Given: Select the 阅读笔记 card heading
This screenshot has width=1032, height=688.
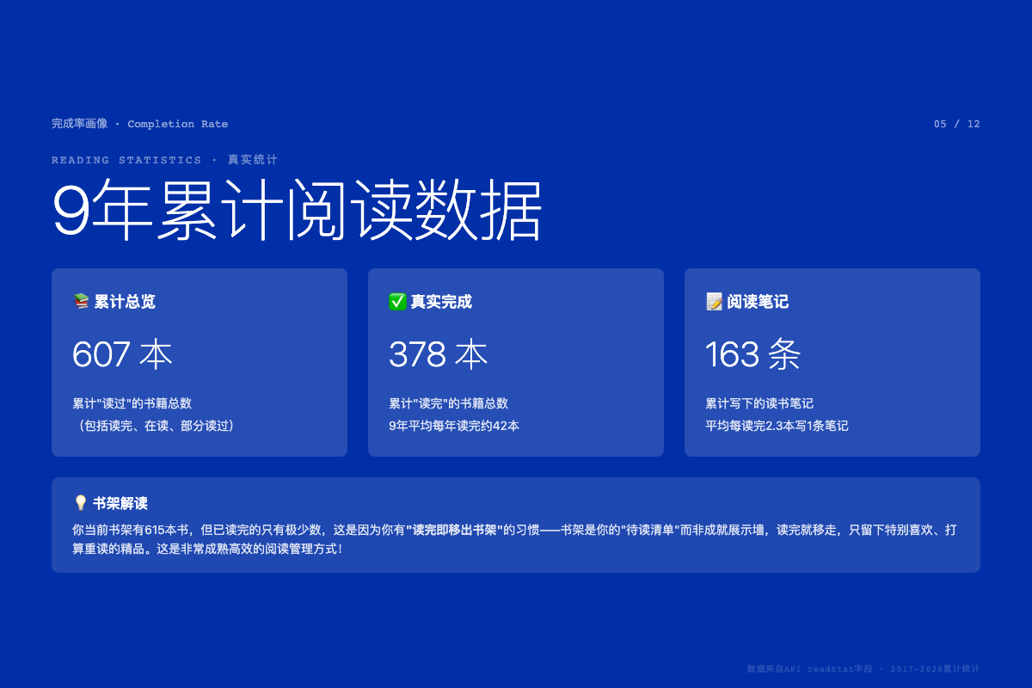Looking at the screenshot, I should click(x=758, y=302).
